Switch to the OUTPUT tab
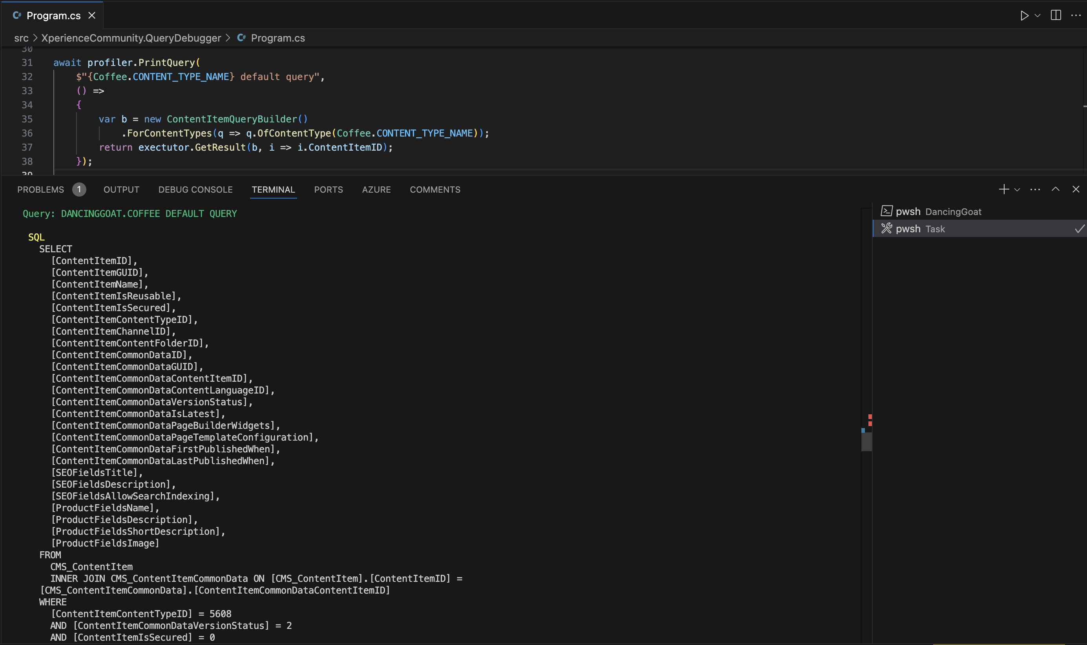 121,189
